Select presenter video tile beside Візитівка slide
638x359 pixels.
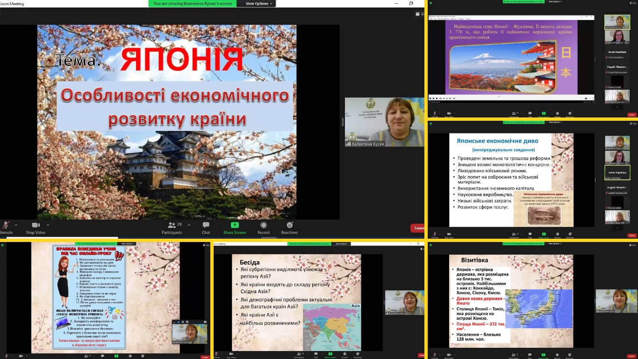point(615,301)
